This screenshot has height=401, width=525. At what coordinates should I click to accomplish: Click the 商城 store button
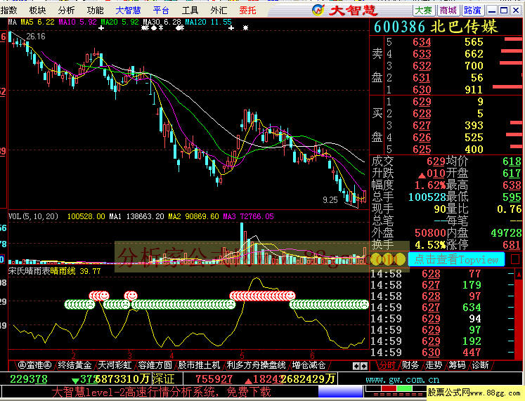[x=448, y=11]
